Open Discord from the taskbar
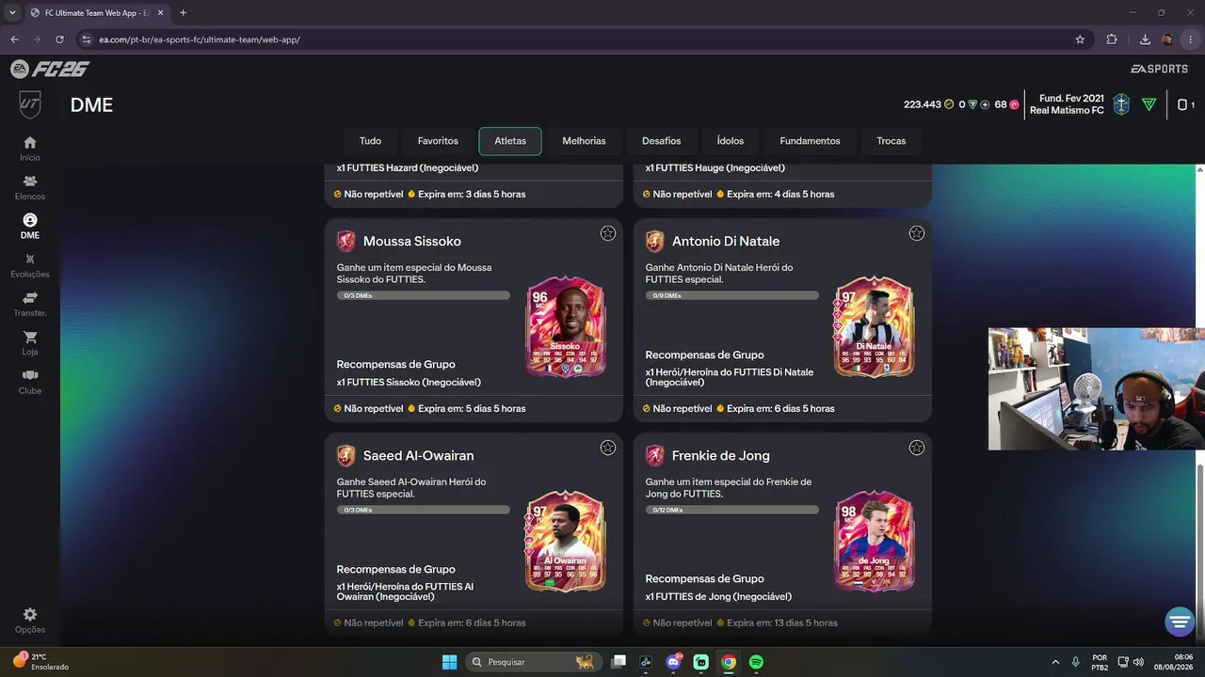Screen dimensions: 1205x677 [673, 662]
